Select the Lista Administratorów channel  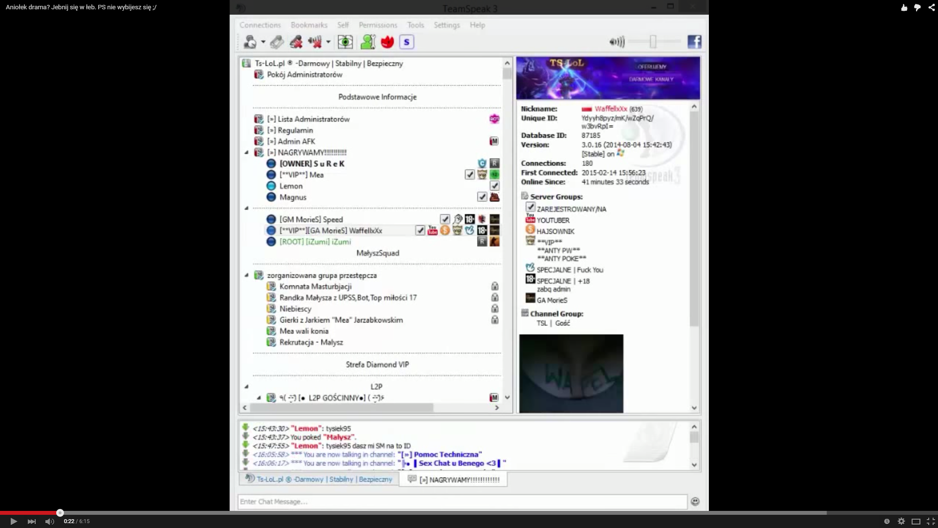click(308, 119)
